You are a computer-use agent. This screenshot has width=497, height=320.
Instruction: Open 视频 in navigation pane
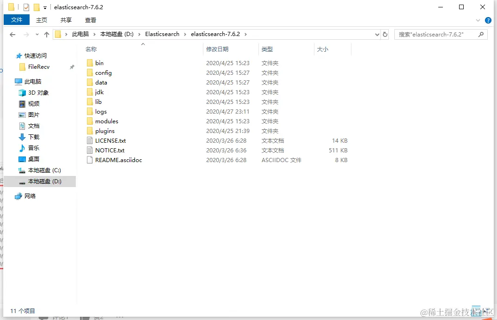(29, 104)
